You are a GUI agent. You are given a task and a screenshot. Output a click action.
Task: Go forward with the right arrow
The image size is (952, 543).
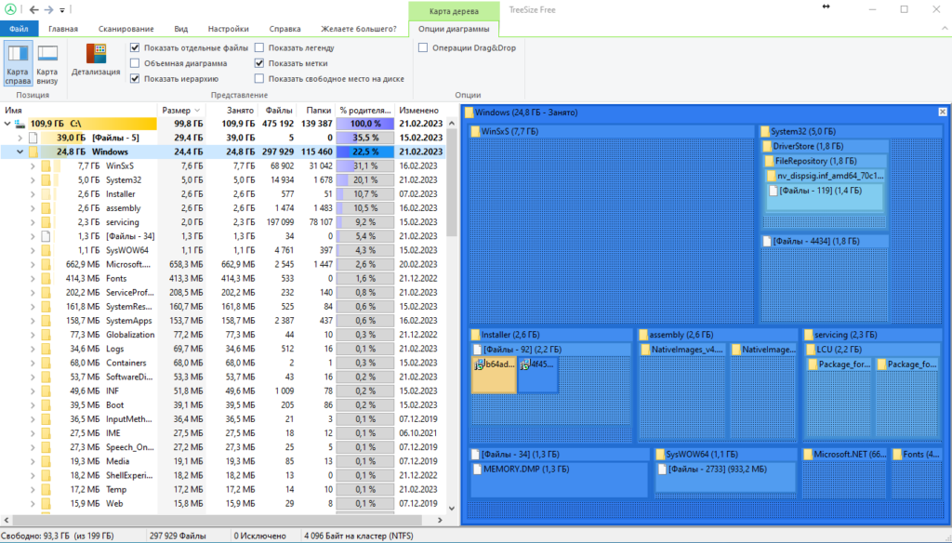click(x=49, y=9)
